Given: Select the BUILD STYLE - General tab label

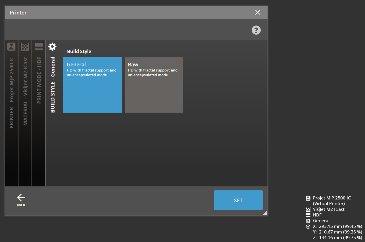Looking at the screenshot, I should tap(53, 85).
